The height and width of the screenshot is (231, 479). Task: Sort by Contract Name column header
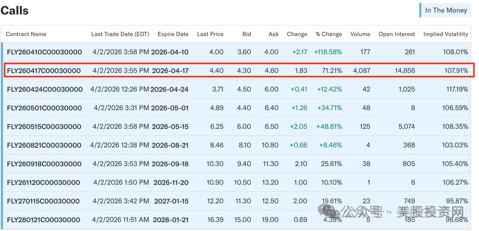coord(26,34)
